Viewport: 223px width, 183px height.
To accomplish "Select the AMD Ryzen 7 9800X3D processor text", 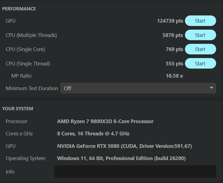I will coord(105,121).
